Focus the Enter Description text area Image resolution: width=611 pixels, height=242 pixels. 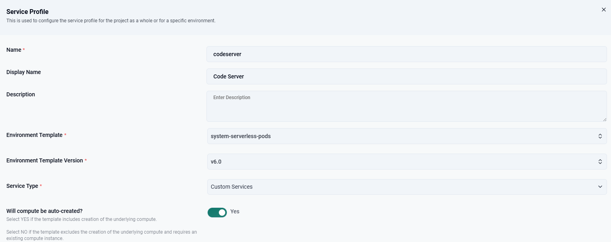pos(406,106)
